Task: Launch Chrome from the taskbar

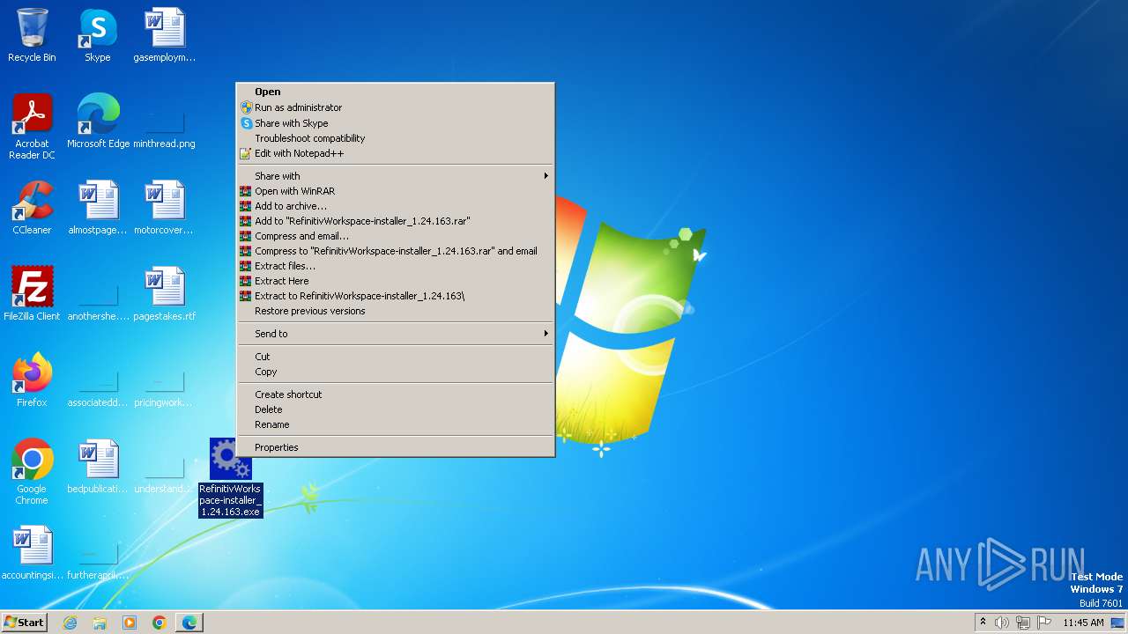Action: pos(160,623)
